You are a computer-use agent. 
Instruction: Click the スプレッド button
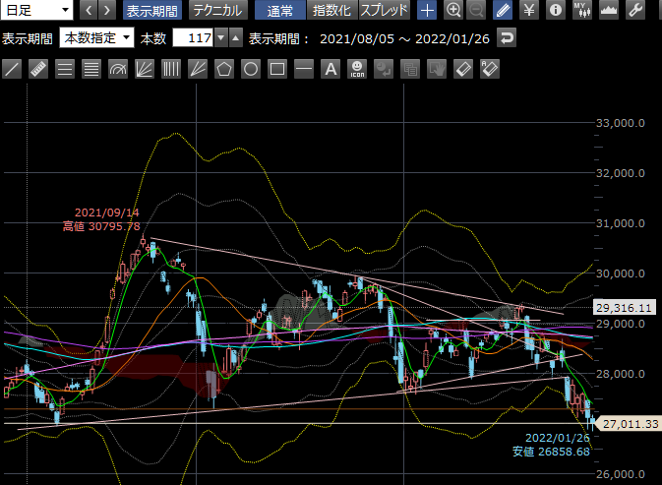[x=385, y=11]
